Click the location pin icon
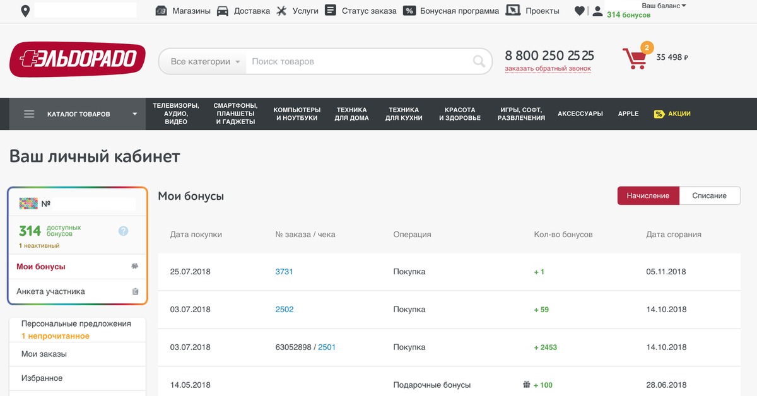 click(25, 11)
